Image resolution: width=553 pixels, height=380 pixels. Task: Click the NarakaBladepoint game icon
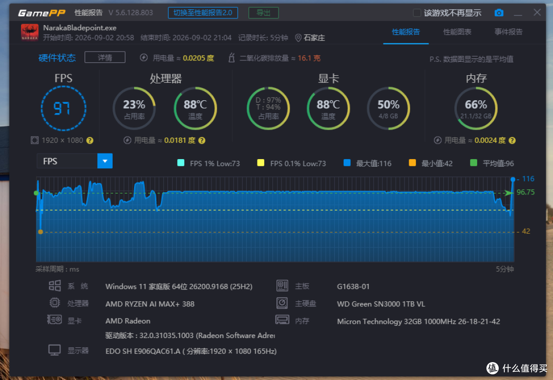[30, 32]
